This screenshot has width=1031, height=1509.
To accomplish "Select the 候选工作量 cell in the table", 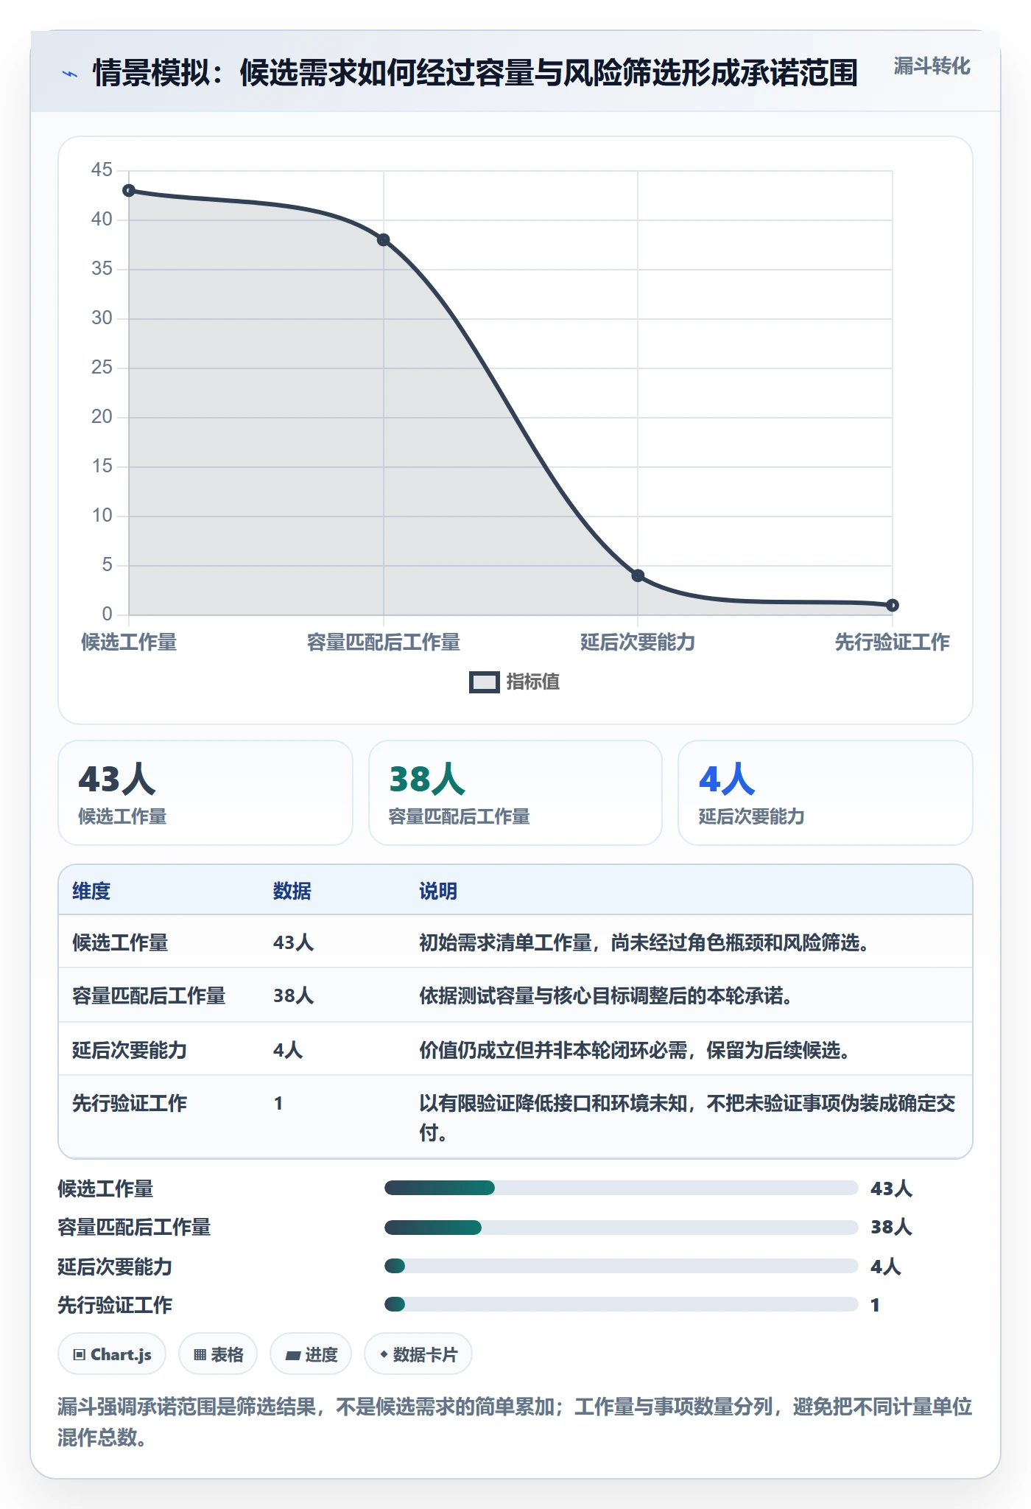I will click(120, 942).
